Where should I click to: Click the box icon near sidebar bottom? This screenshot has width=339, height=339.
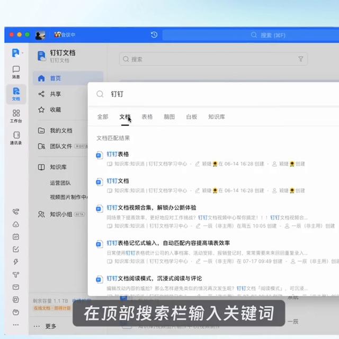click(16, 312)
